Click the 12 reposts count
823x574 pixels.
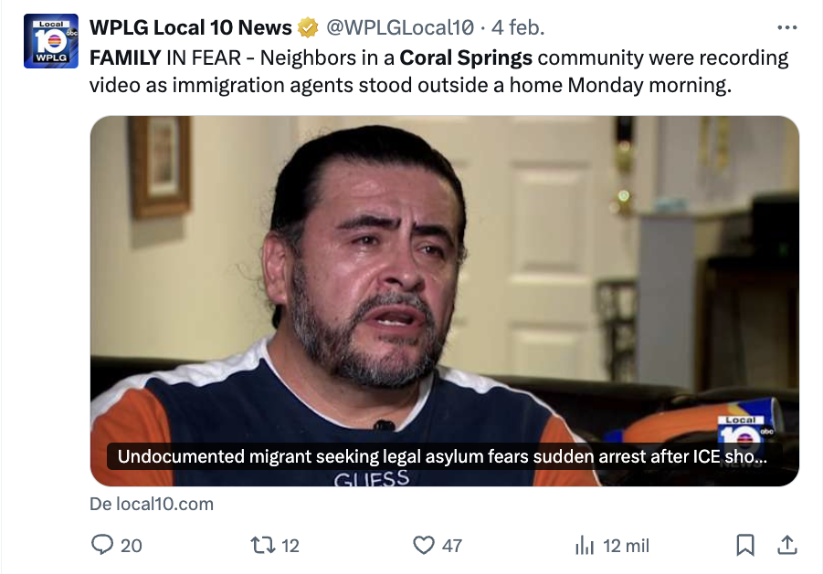(x=290, y=546)
